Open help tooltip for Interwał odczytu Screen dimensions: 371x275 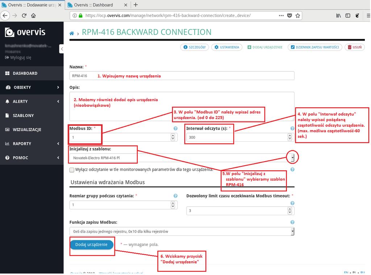292,128
